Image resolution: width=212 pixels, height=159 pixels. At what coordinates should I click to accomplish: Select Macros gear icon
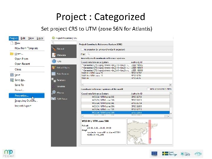[x=54, y=92]
